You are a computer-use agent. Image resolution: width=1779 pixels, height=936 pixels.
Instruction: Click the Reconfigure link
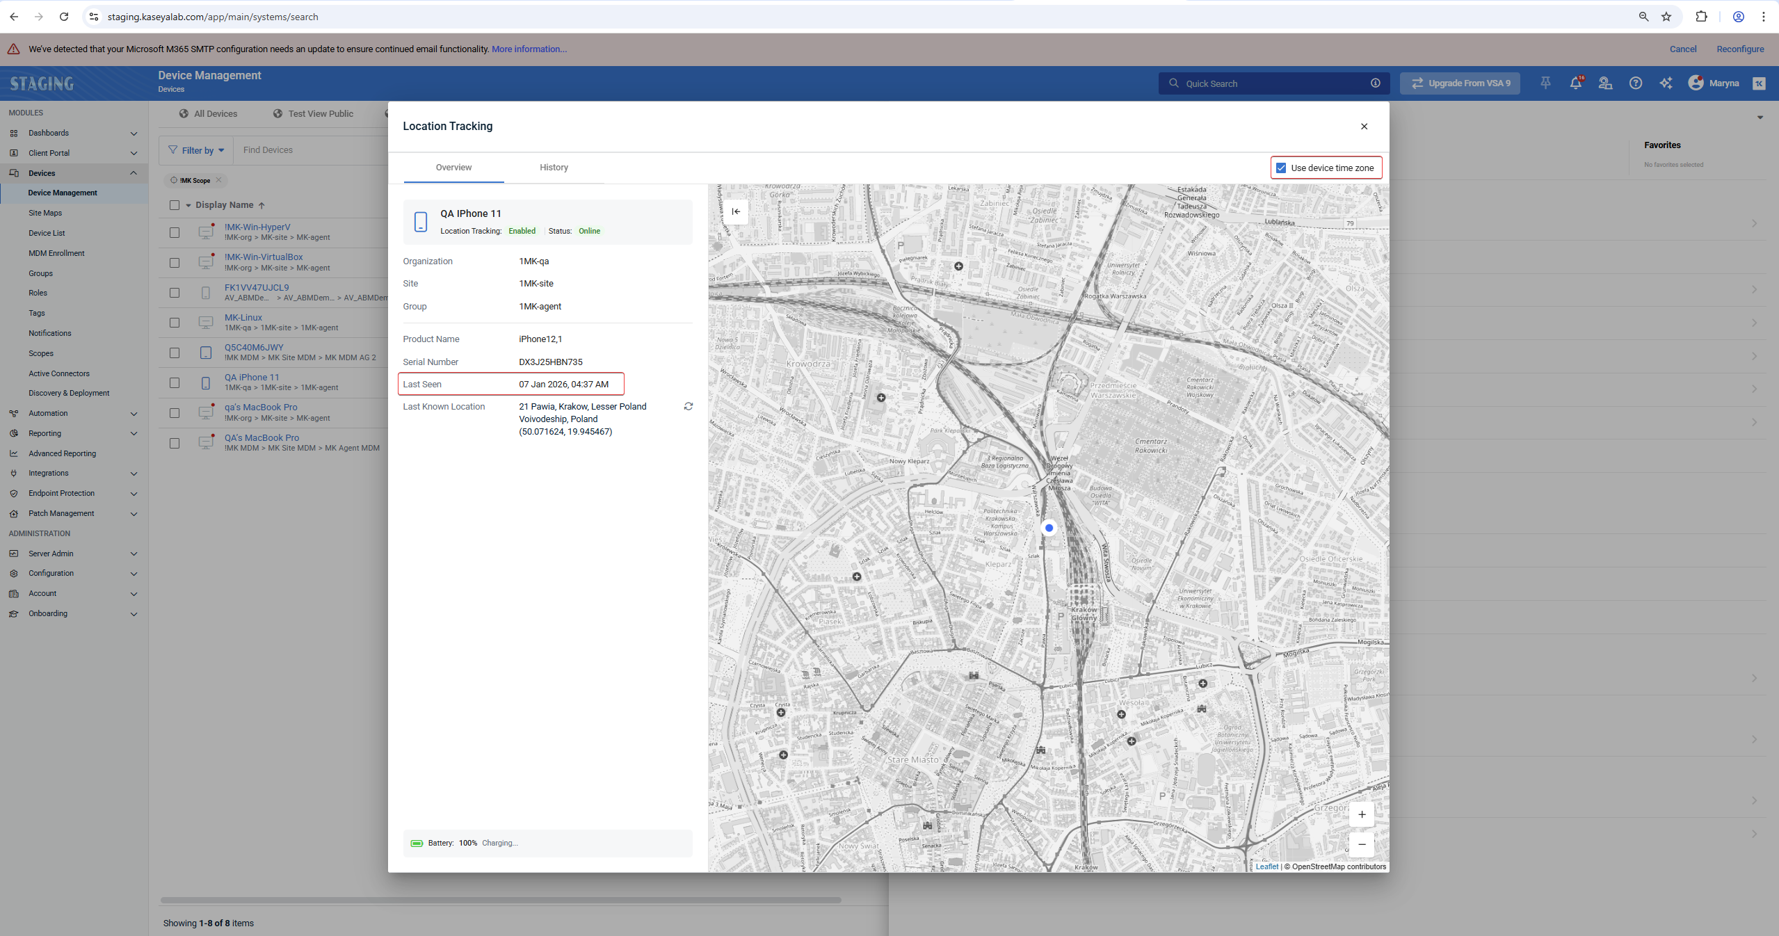(1739, 49)
